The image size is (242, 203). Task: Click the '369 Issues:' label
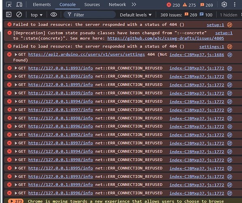coord(171,15)
